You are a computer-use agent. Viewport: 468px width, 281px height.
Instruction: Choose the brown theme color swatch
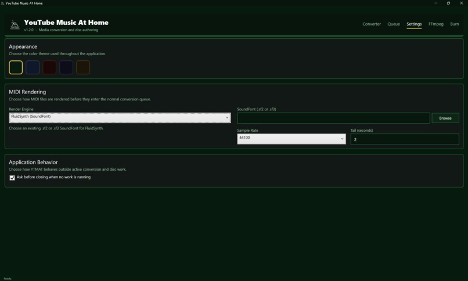coord(83,67)
